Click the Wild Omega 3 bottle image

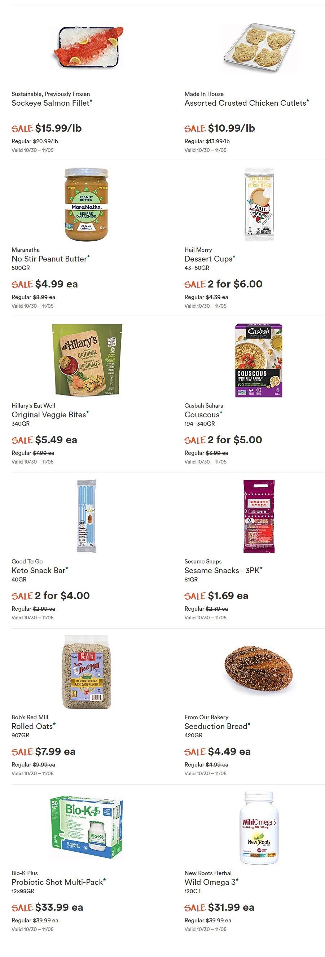click(259, 828)
